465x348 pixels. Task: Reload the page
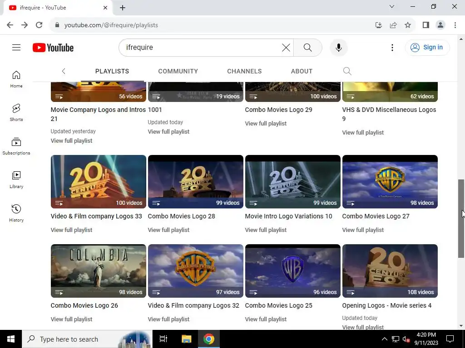click(x=39, y=25)
